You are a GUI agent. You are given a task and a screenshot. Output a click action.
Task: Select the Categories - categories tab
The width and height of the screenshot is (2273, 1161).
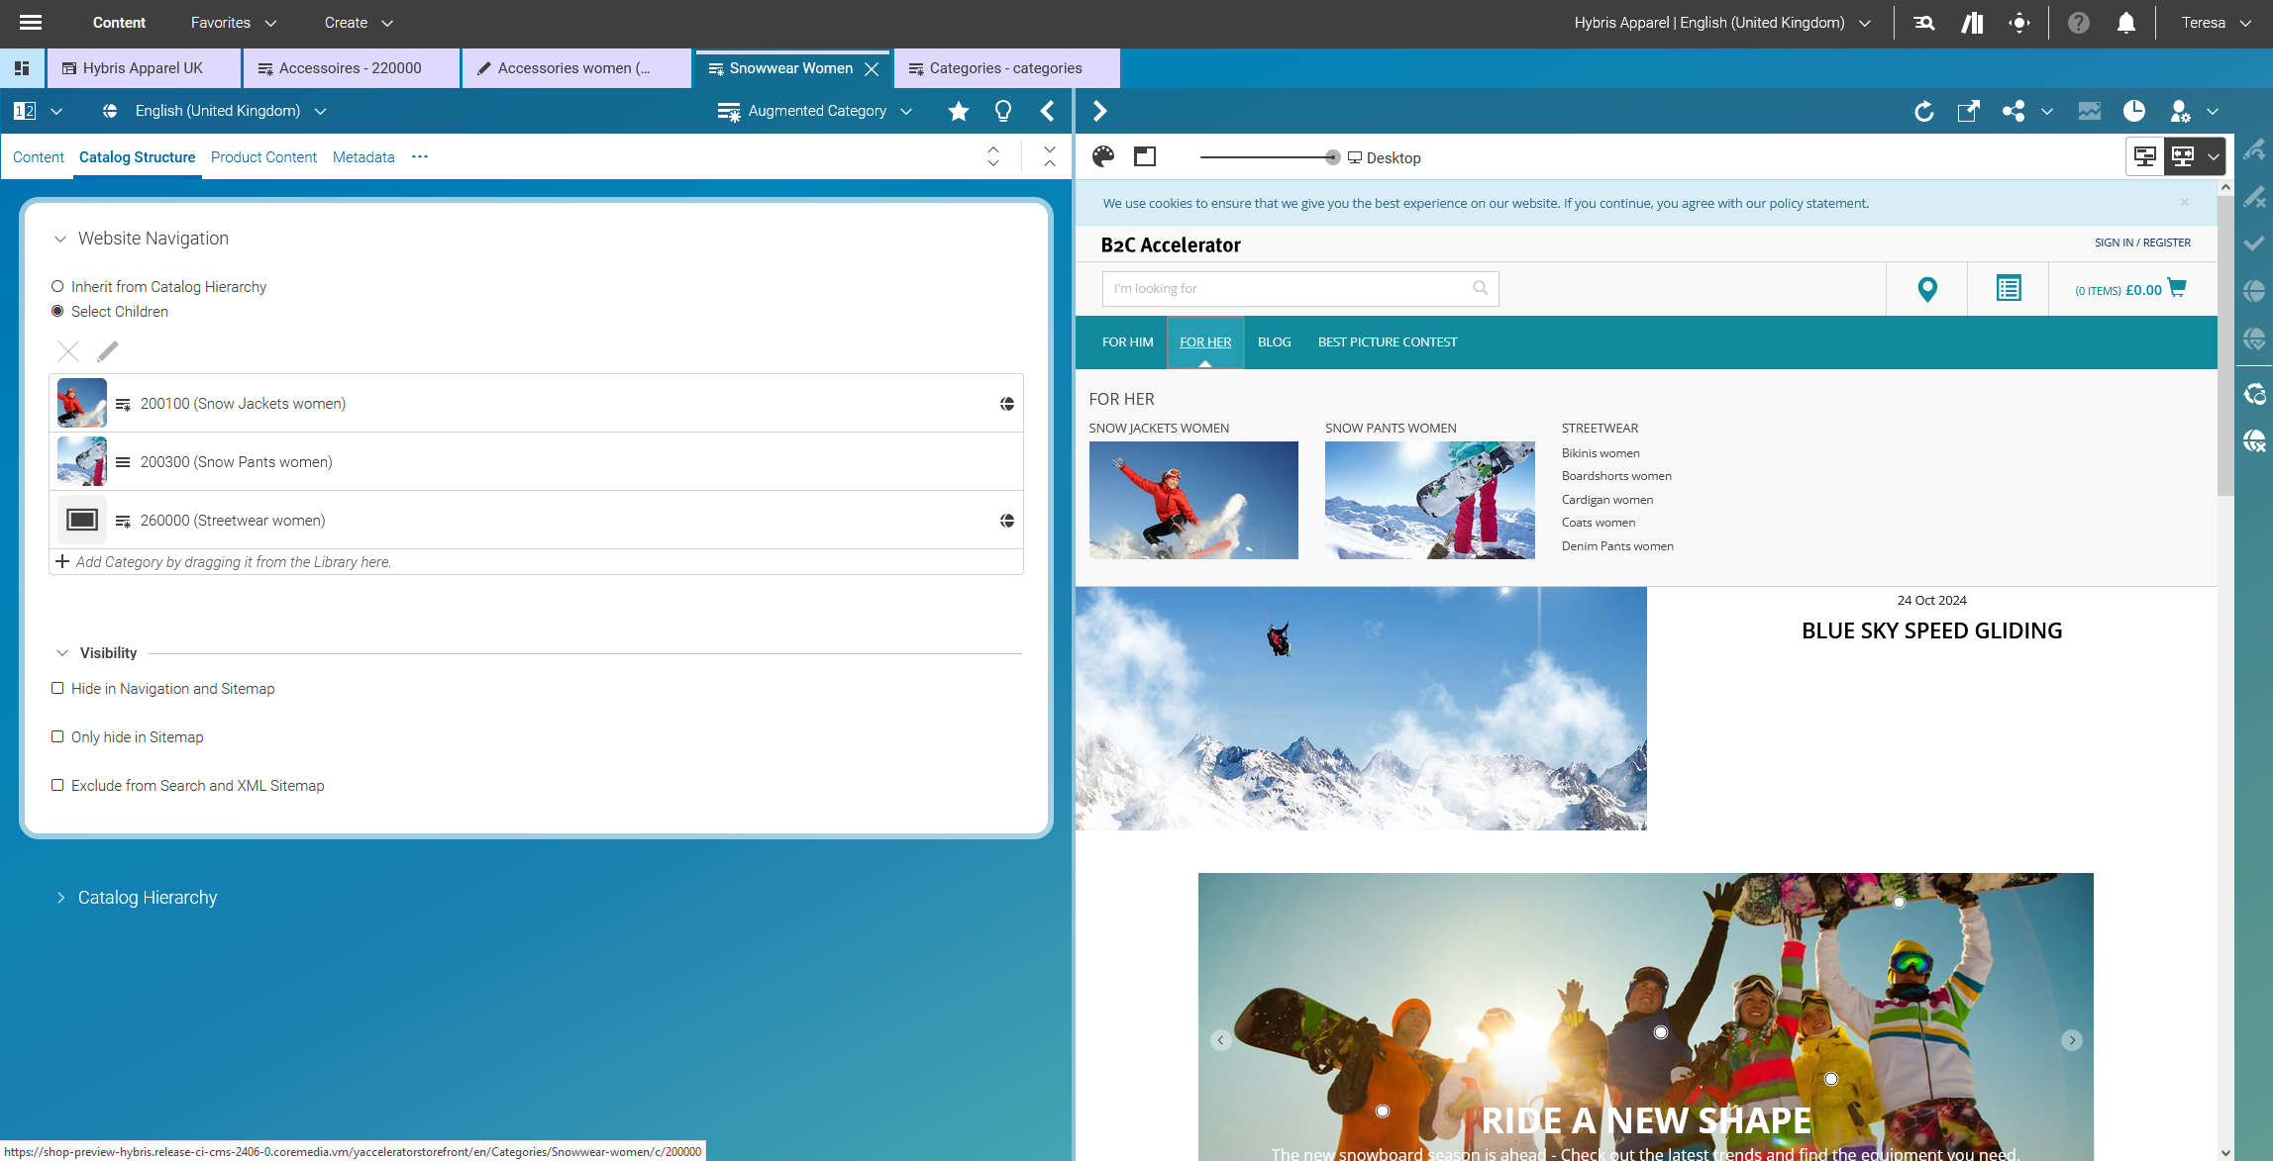click(x=1004, y=68)
